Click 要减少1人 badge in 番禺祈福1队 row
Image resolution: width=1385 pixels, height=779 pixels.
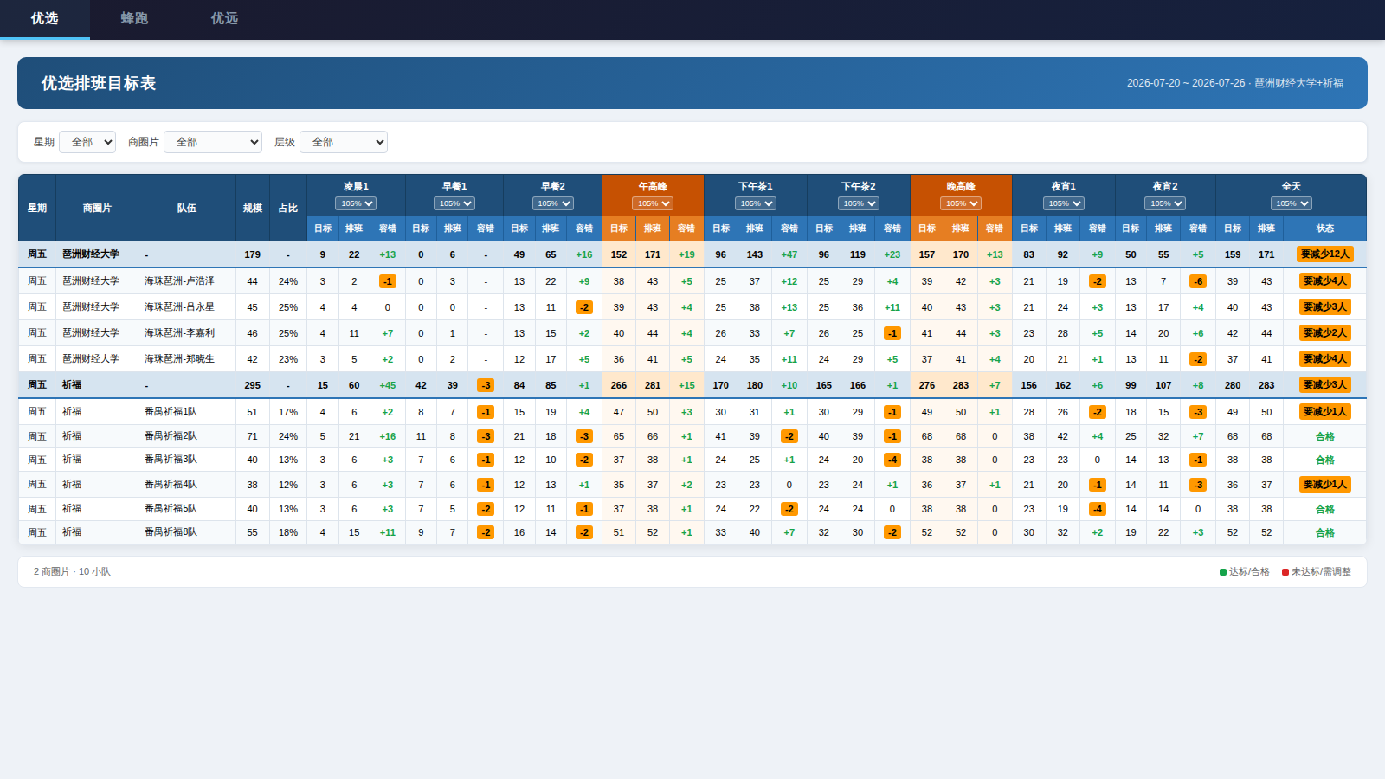pos(1325,412)
